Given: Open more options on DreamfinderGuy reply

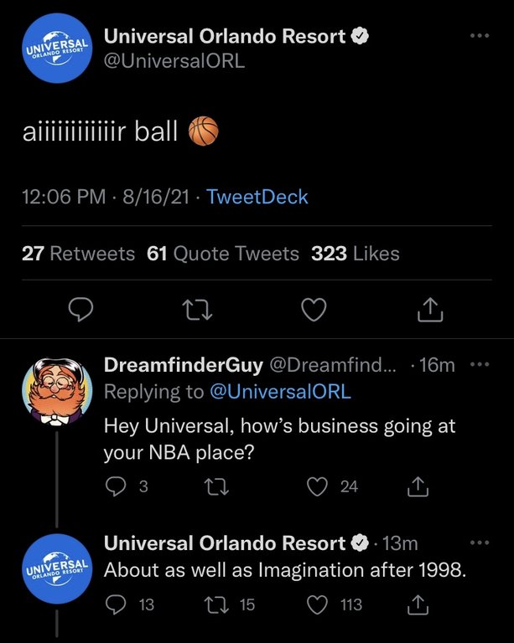Looking at the screenshot, I should coord(479,364).
